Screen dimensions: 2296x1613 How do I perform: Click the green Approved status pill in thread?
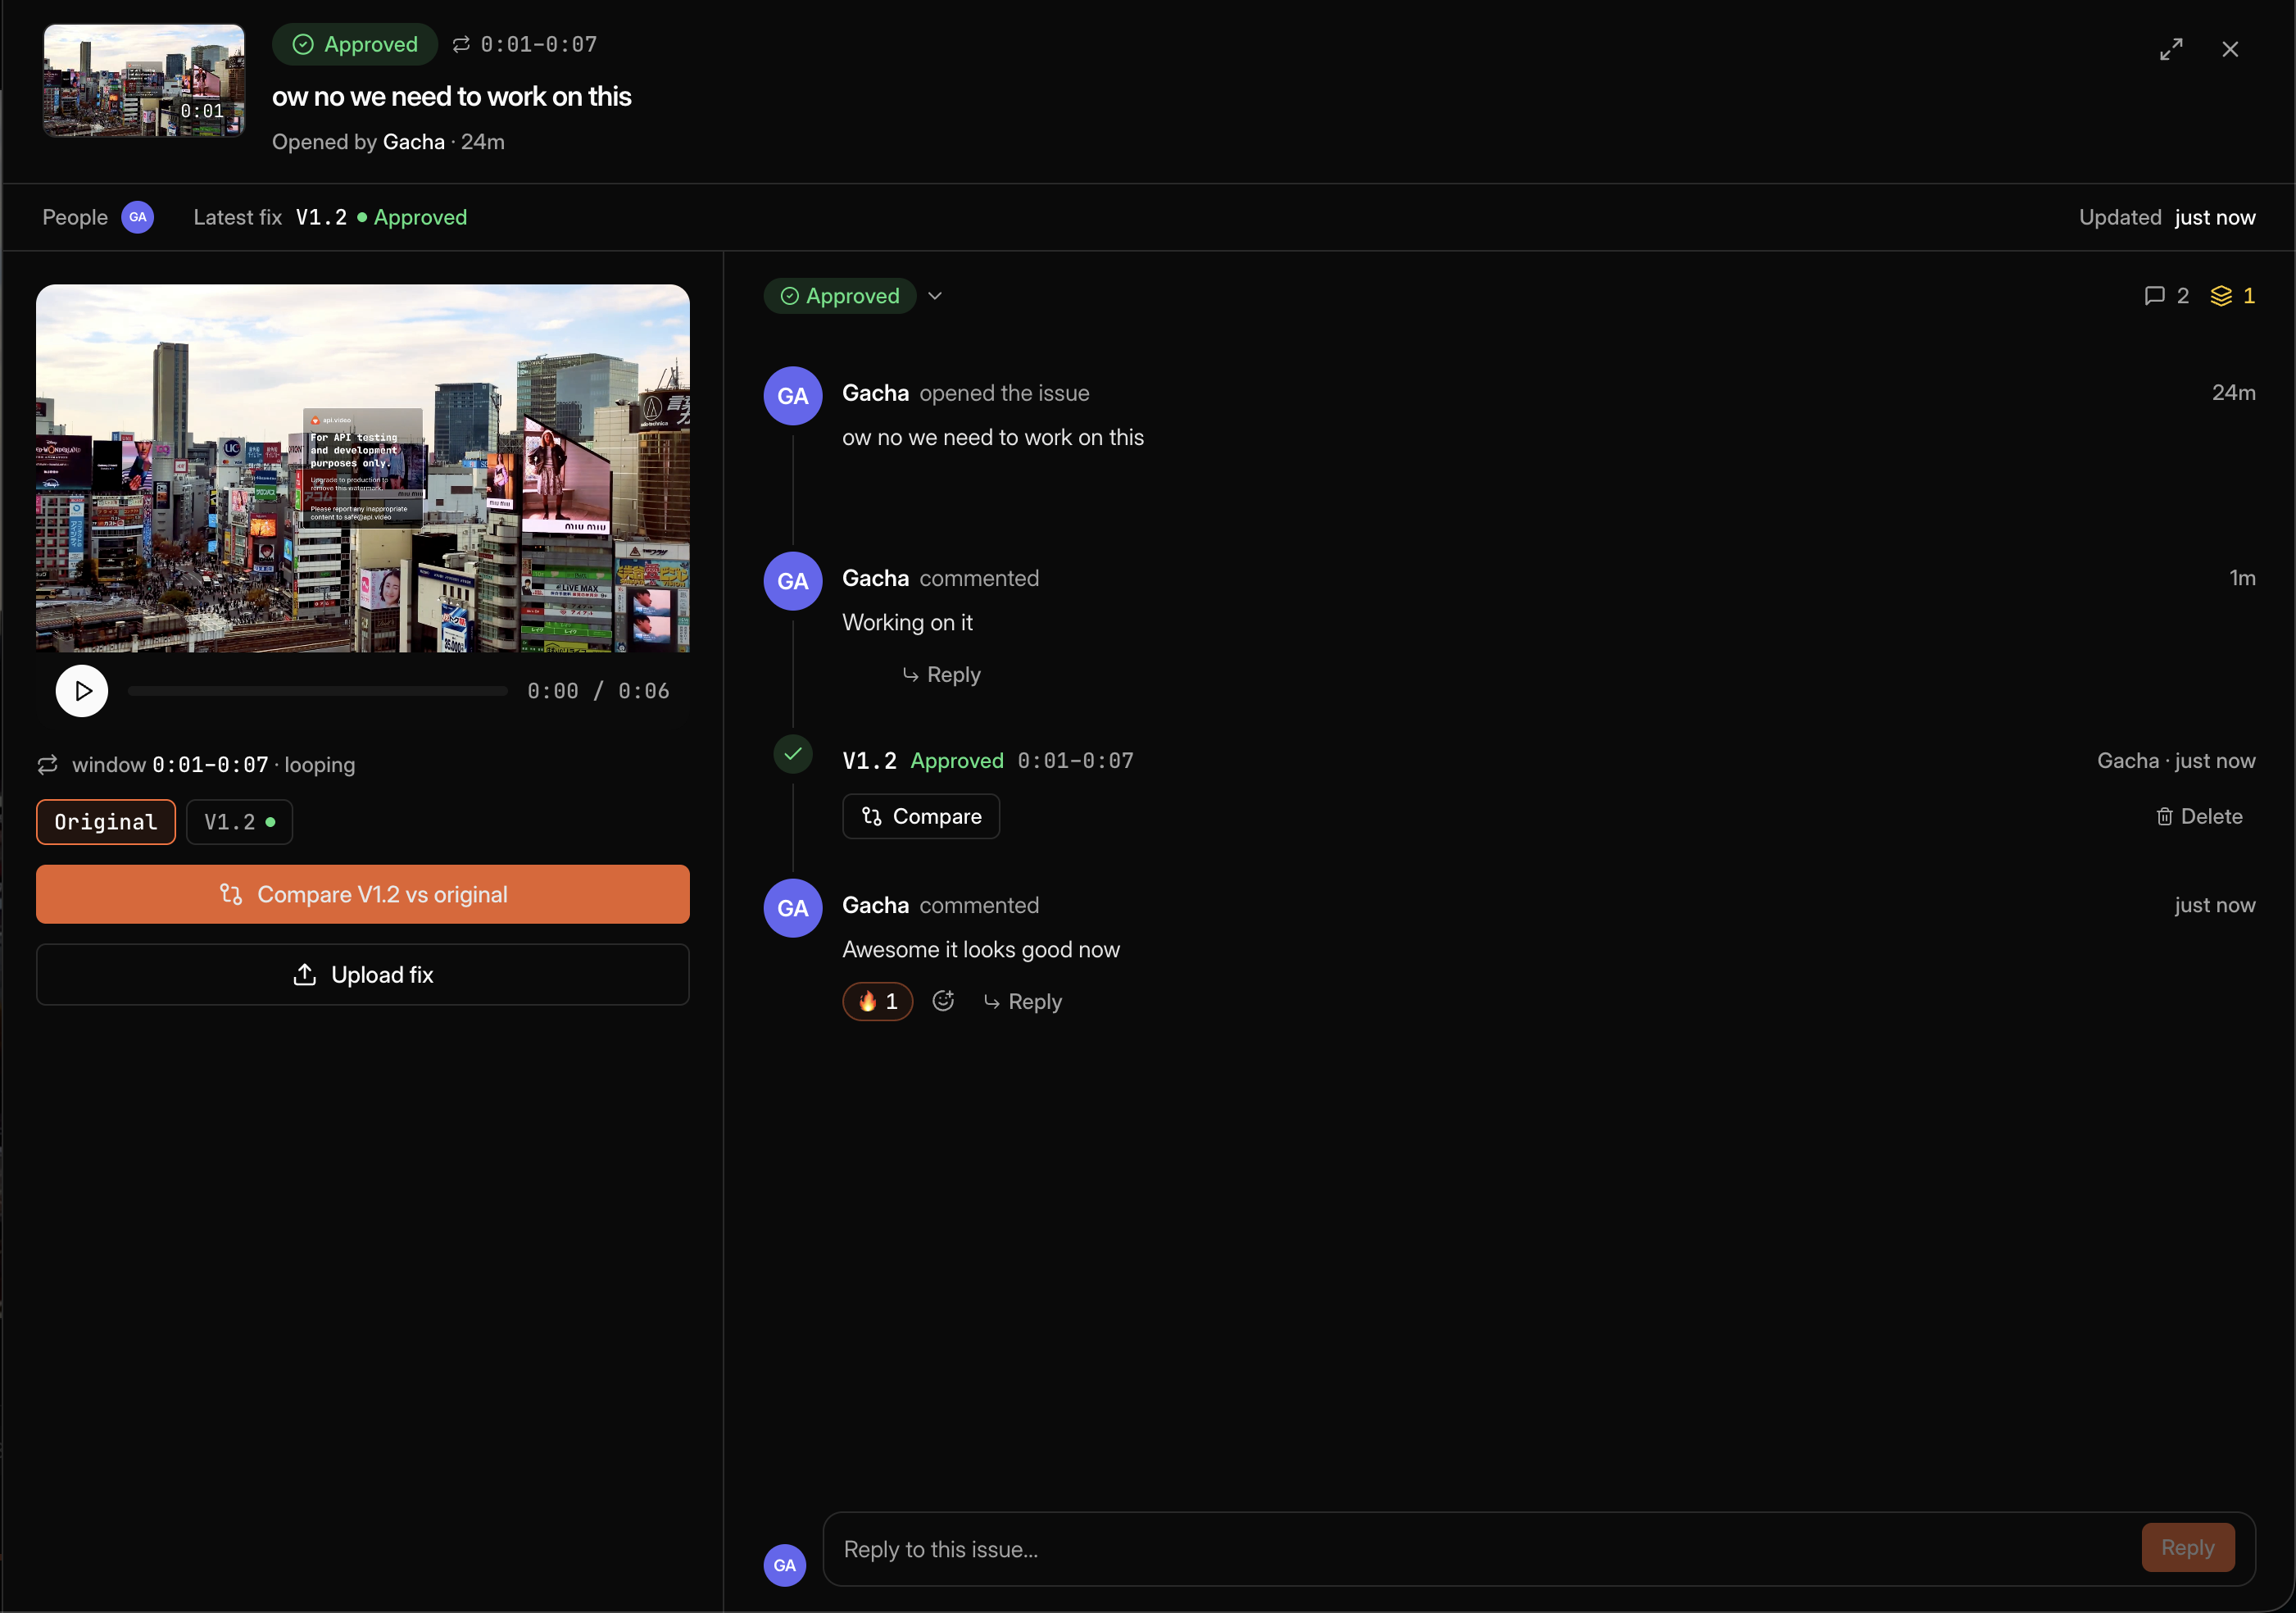coord(840,296)
